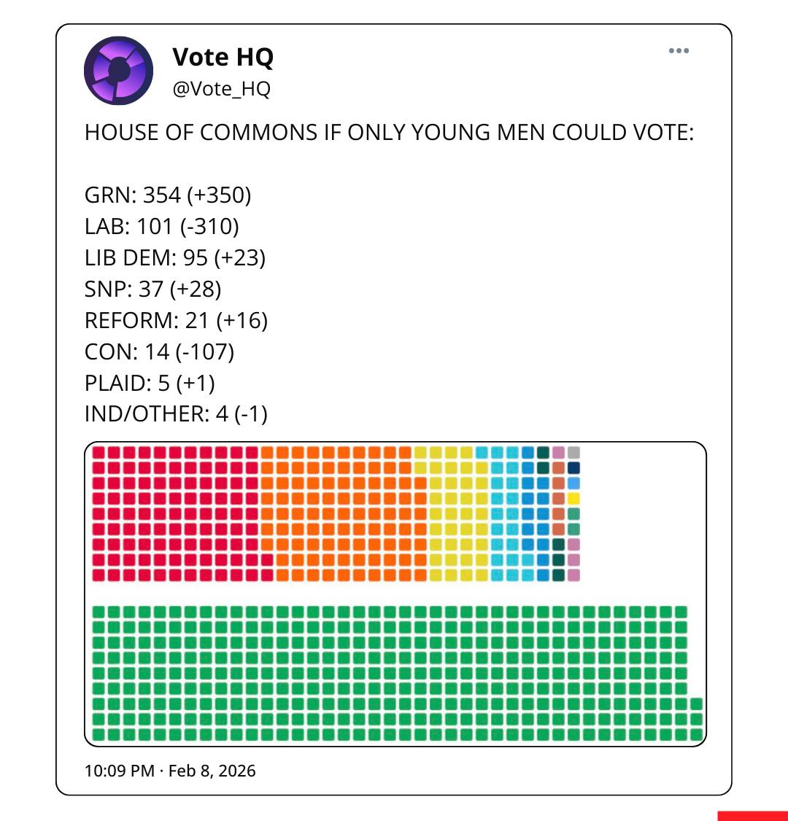This screenshot has width=788, height=821.
Task: Click the red button at the bottom-right corner
Action: (x=752, y=815)
